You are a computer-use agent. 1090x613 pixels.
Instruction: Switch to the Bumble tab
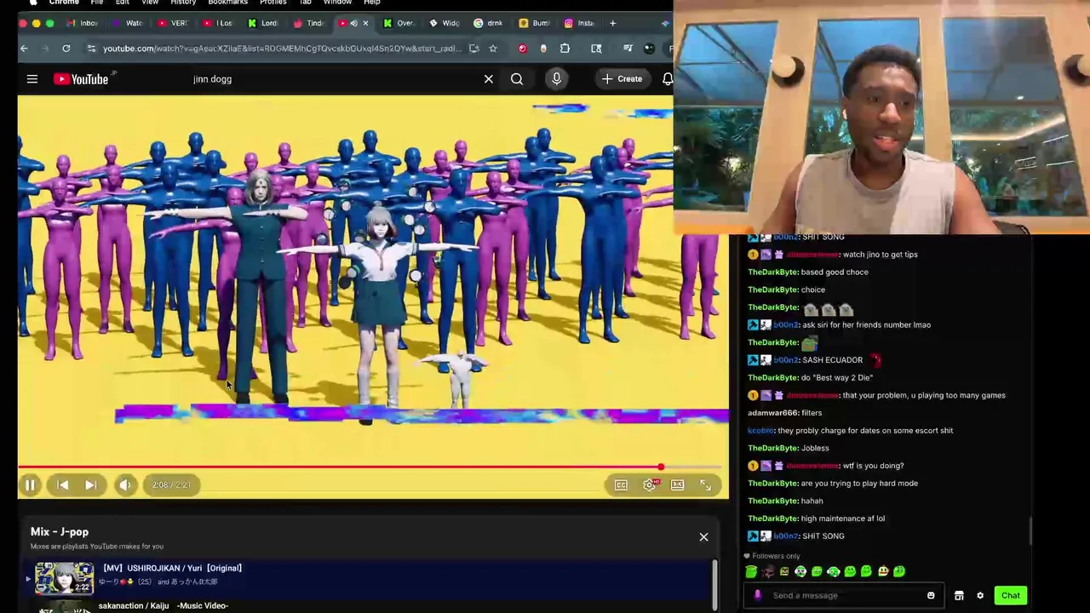[x=534, y=23]
